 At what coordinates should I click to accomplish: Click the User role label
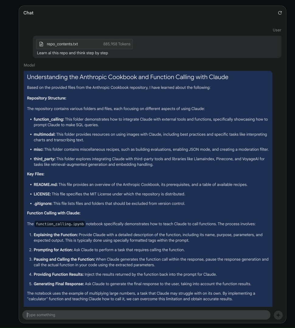[277, 30]
